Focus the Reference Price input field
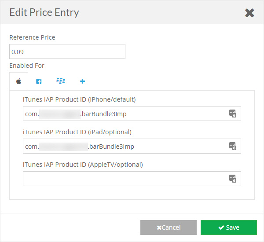Viewport: 264px width, 242px height. (67, 51)
